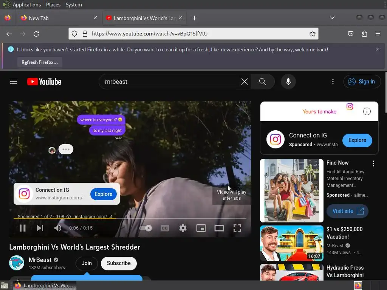
Task: Seek on the ad progress bar
Action: [x=130, y=219]
